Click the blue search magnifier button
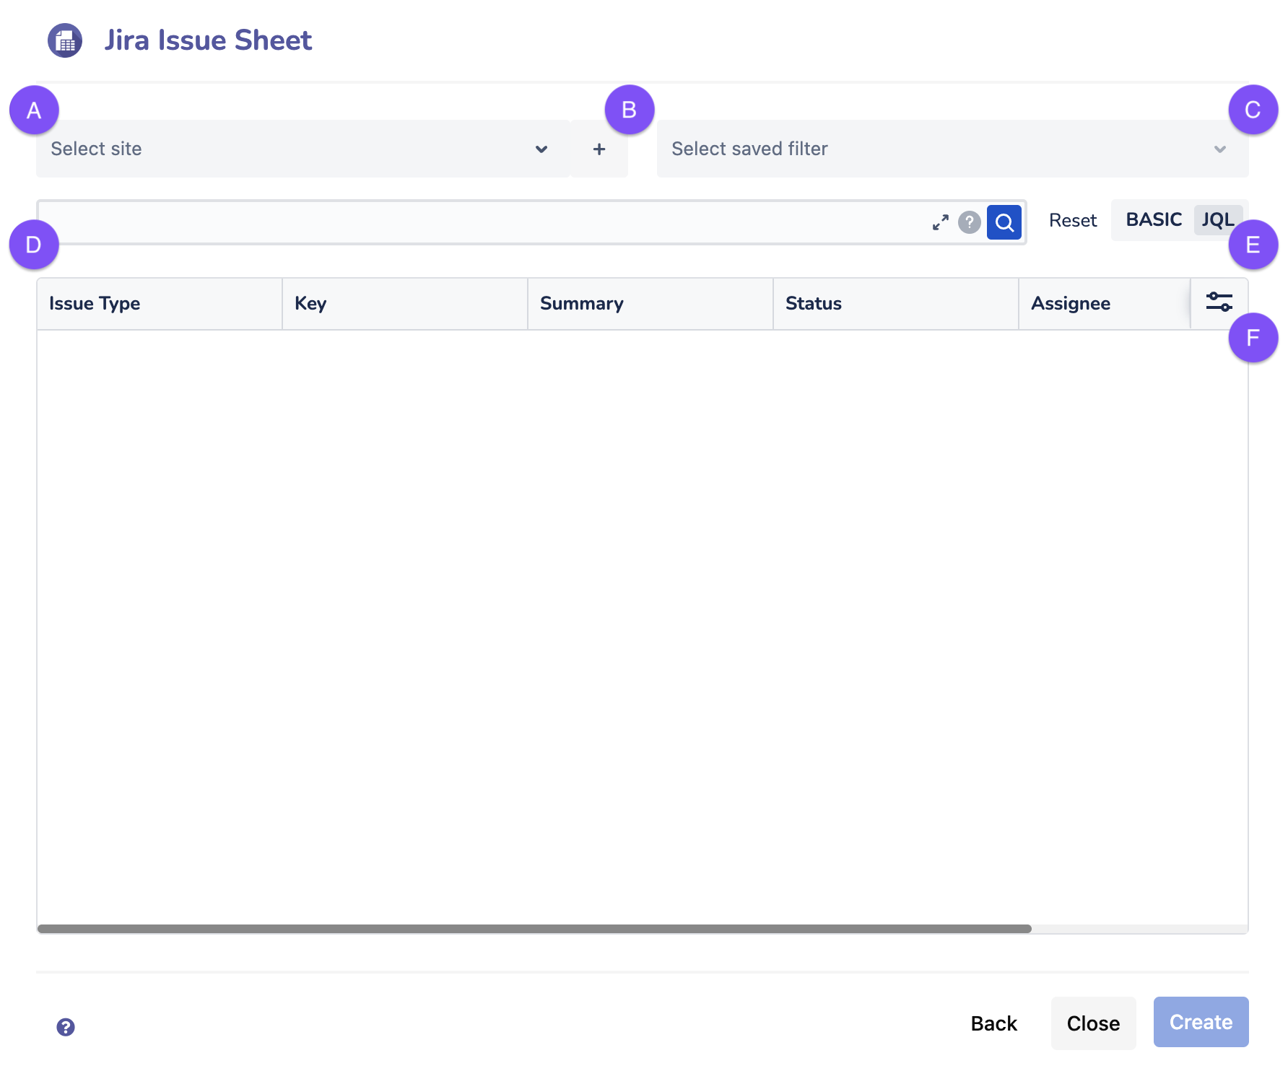The image size is (1288, 1071). [1004, 222]
